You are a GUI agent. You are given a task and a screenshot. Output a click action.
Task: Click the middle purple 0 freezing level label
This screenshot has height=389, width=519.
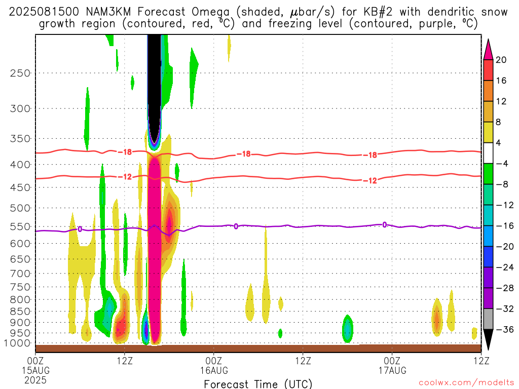[x=236, y=226]
